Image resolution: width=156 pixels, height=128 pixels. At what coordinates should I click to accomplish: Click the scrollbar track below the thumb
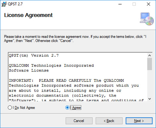[149, 83]
